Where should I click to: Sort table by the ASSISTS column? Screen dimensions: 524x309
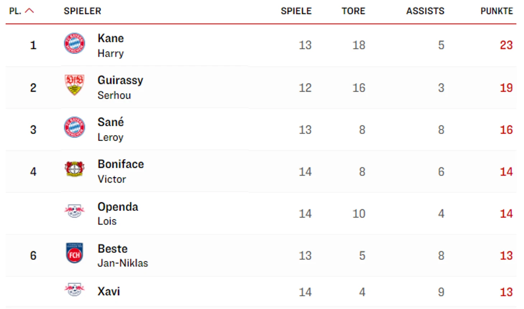[425, 11]
